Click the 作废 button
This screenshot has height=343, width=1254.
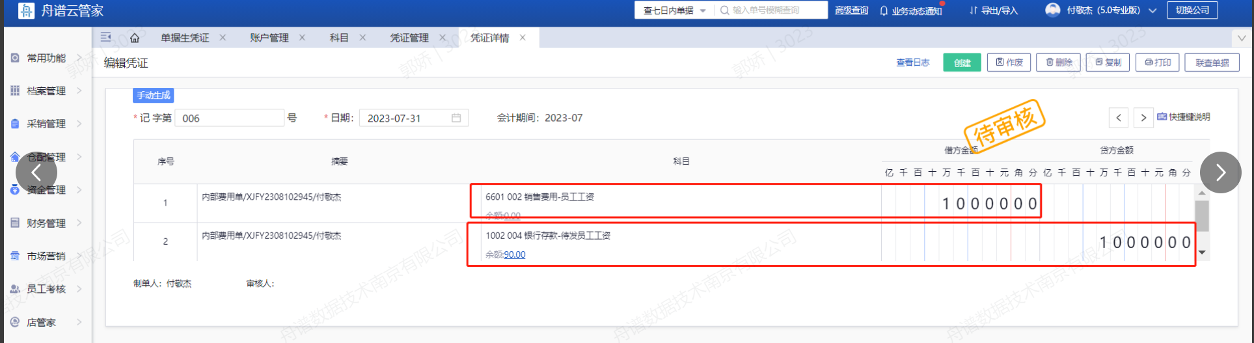pos(1009,62)
